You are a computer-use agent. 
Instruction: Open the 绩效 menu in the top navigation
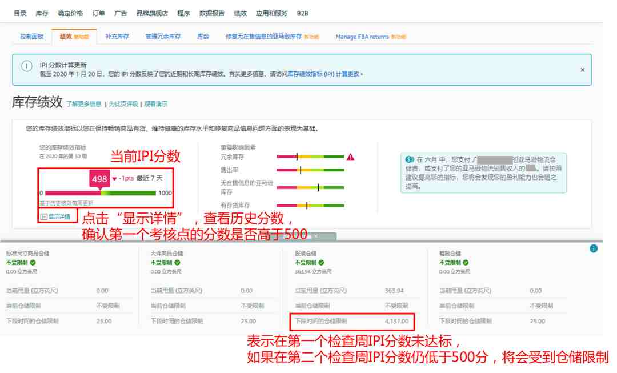tap(240, 13)
